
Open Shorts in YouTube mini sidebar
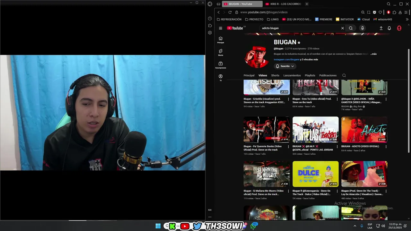tap(221, 52)
